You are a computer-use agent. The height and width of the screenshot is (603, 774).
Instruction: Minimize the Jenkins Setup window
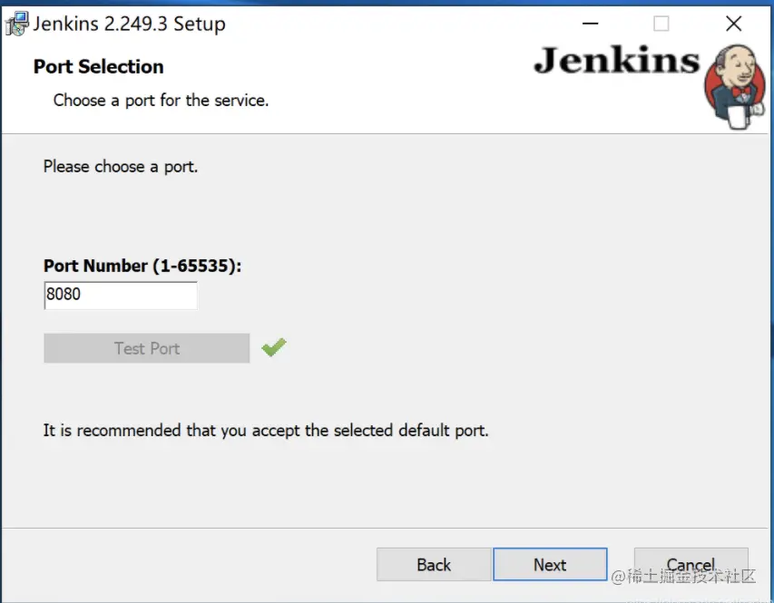click(591, 24)
